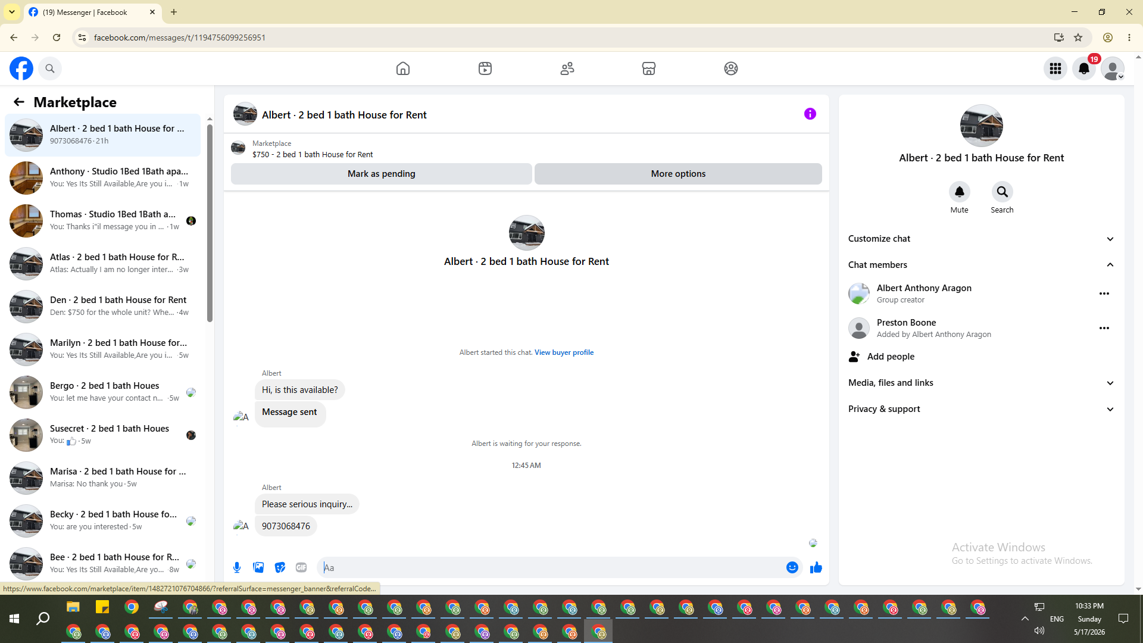Open Thomas Studio 1Bed 1Bath chat
Screen dimensions: 1143x643
coord(103,221)
